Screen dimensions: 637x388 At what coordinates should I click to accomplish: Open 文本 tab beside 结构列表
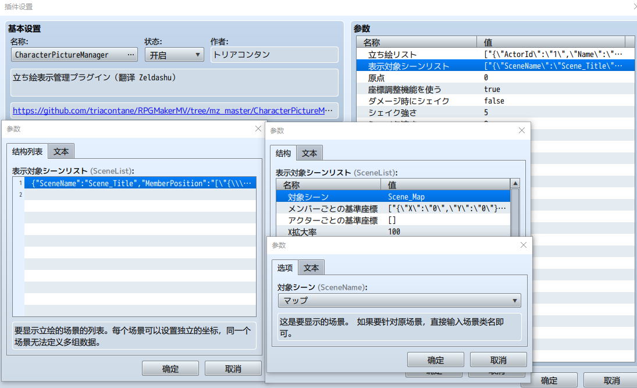(61, 152)
